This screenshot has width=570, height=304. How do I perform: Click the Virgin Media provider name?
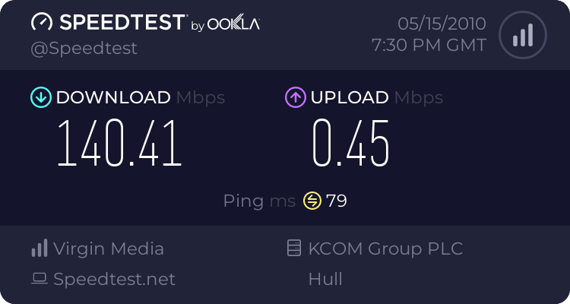click(109, 249)
